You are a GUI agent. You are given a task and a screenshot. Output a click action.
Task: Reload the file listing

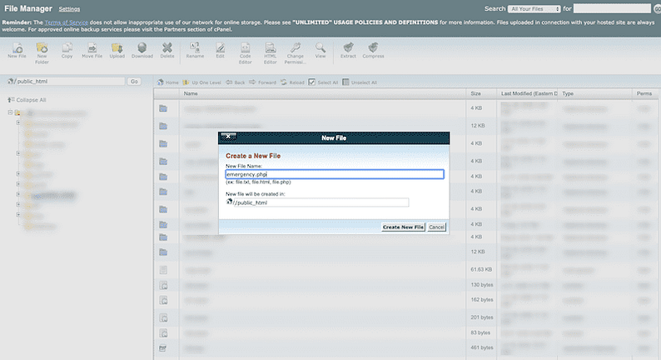click(292, 82)
